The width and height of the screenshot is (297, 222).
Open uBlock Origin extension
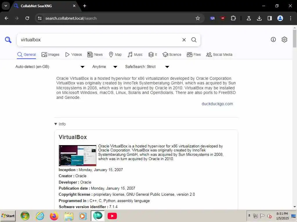click(223, 18)
